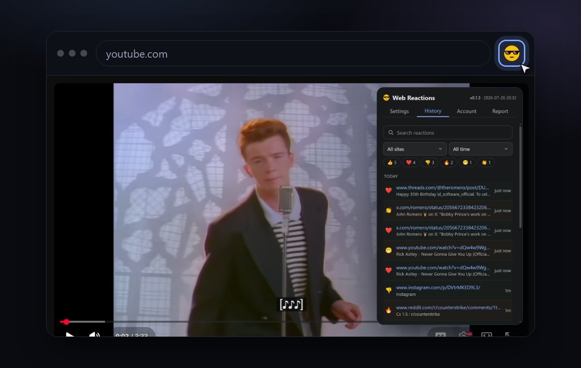Select the History tab
Image resolution: width=581 pixels, height=368 pixels.
click(433, 111)
